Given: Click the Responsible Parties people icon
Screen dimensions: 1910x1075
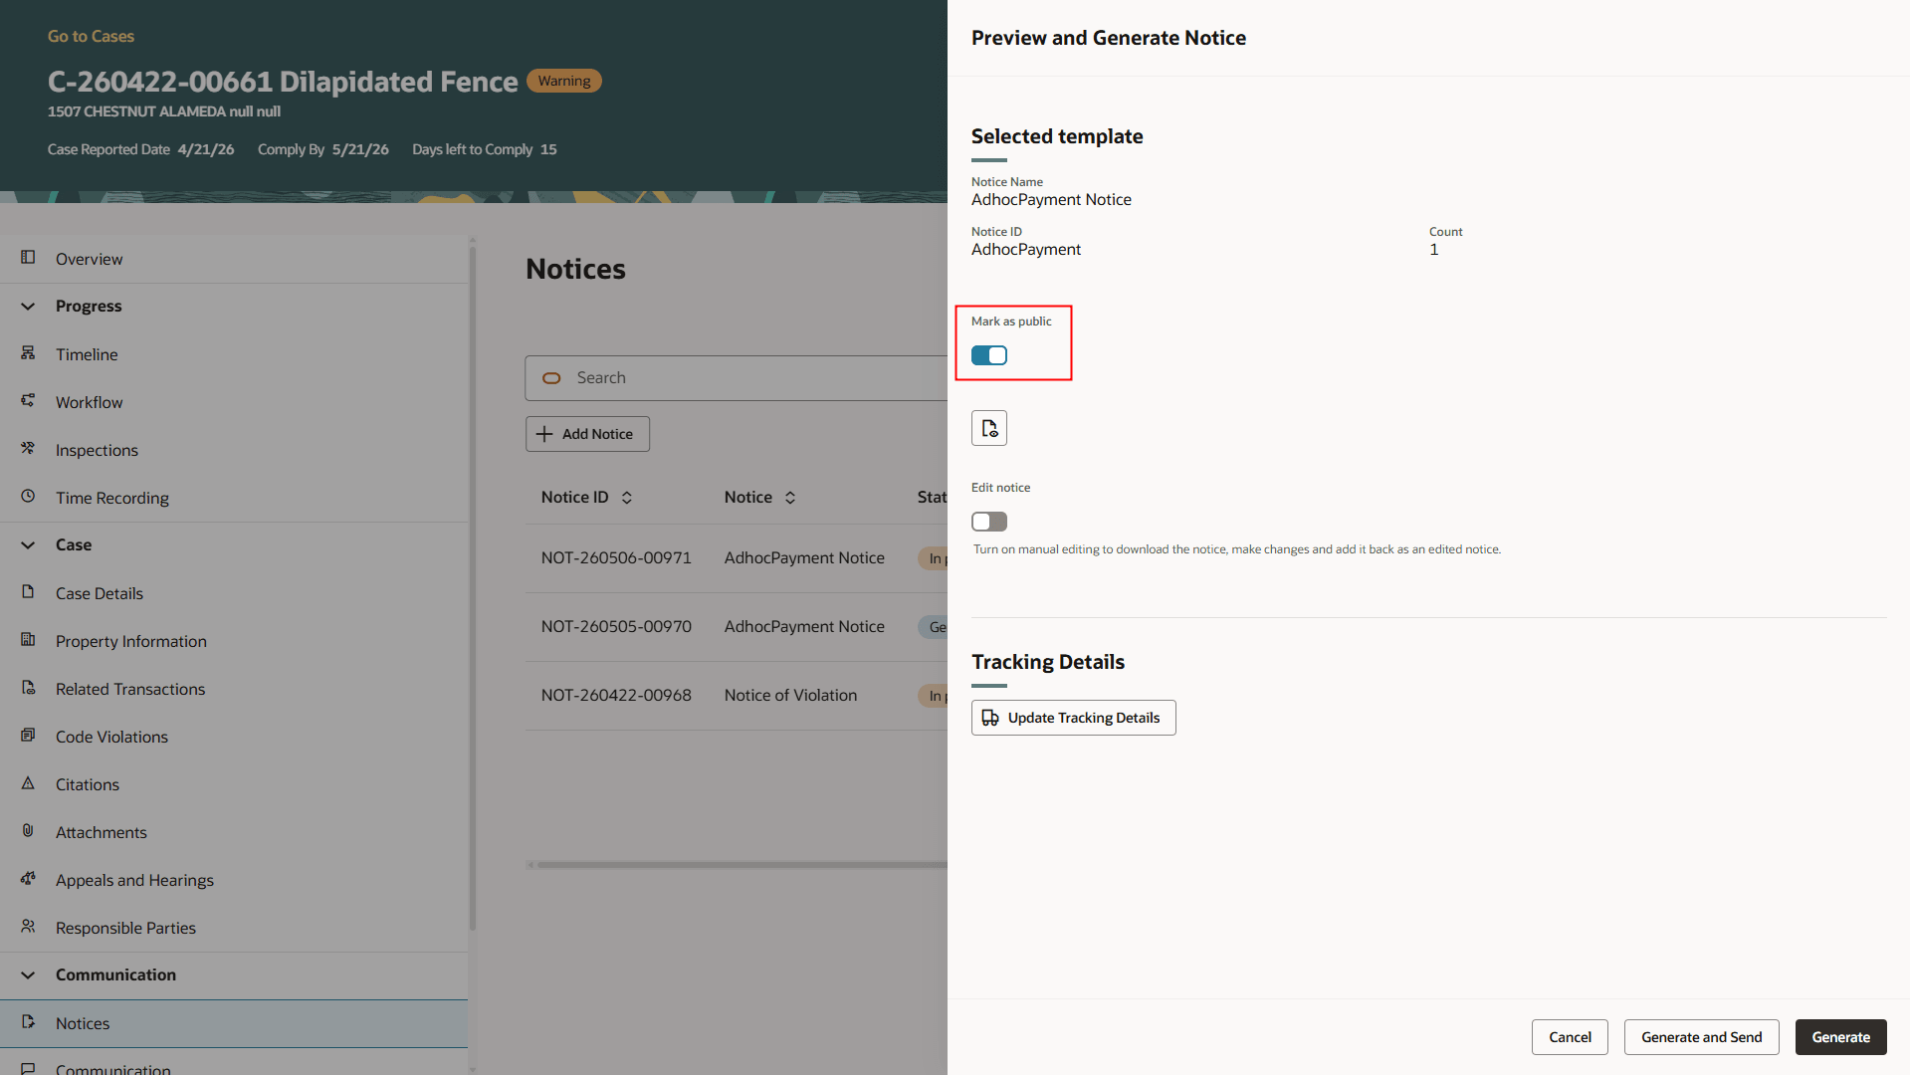Looking at the screenshot, I should (x=28, y=927).
